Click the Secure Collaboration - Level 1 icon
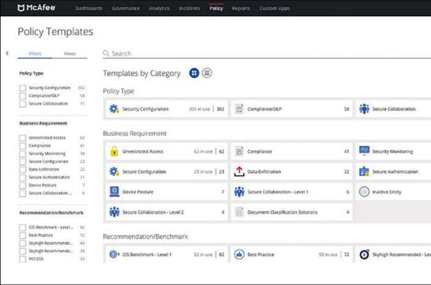The image size is (431, 285). (239, 192)
